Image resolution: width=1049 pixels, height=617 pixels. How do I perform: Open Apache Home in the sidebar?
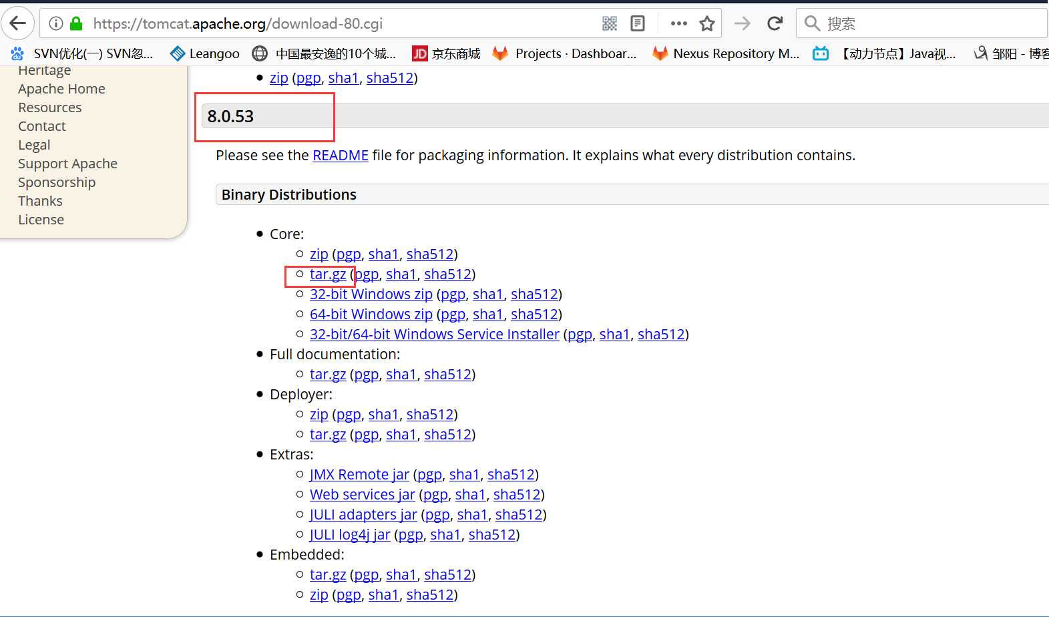[61, 89]
